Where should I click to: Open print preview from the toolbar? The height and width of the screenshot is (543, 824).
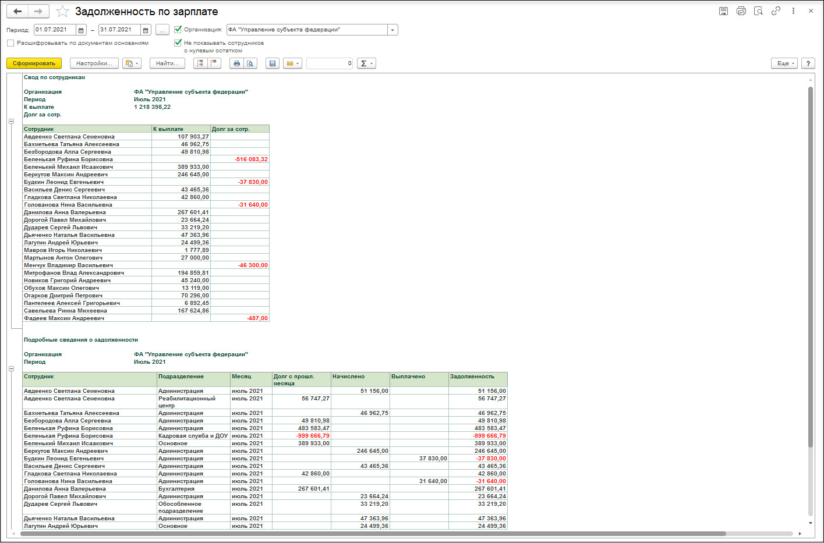[x=250, y=63]
